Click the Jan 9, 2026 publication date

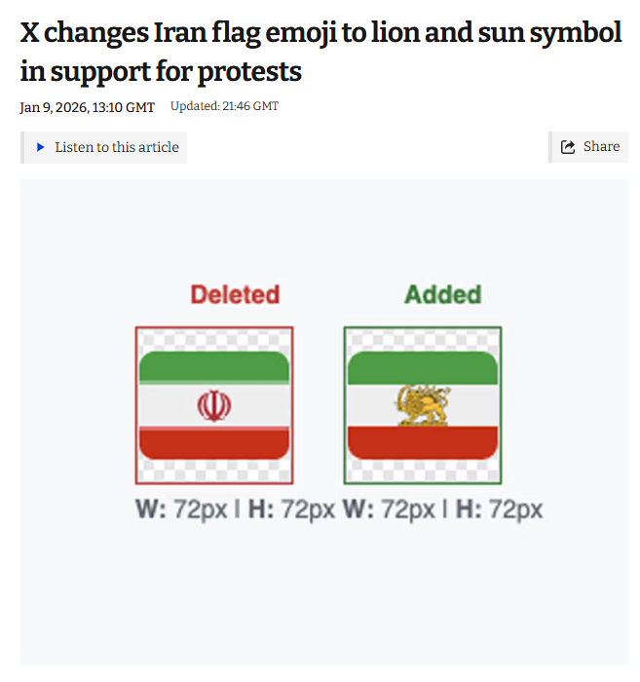click(x=87, y=107)
